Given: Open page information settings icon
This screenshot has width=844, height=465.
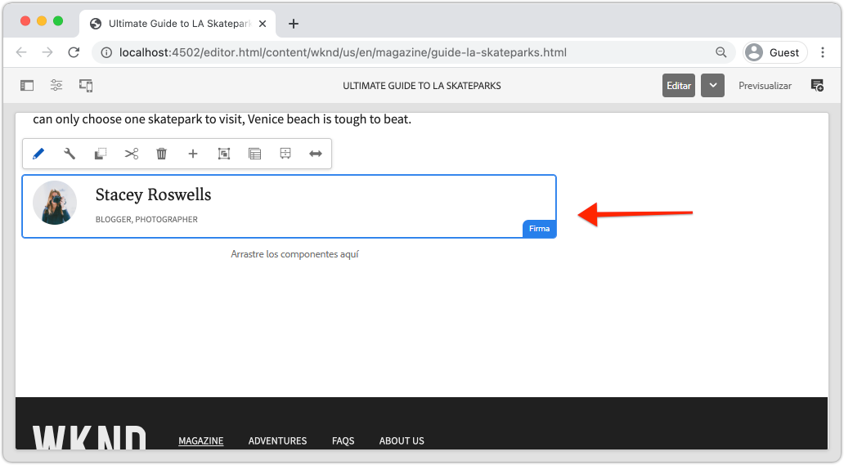Looking at the screenshot, I should point(56,86).
